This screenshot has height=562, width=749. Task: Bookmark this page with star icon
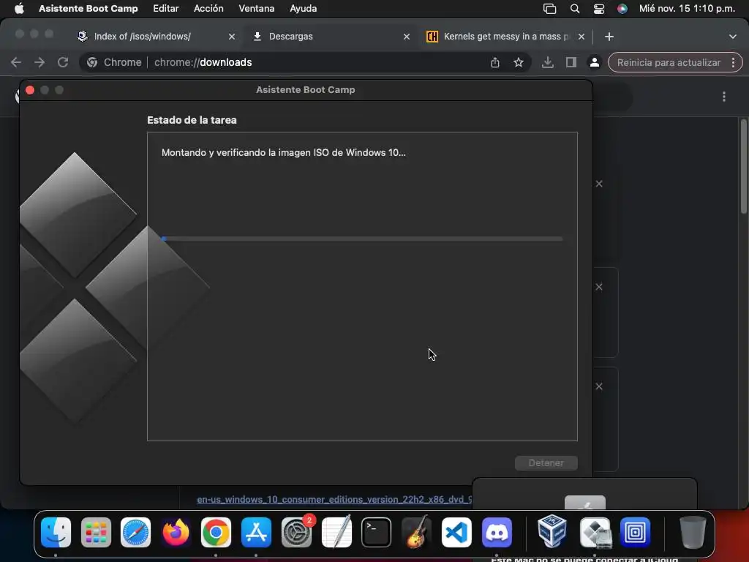coord(519,63)
